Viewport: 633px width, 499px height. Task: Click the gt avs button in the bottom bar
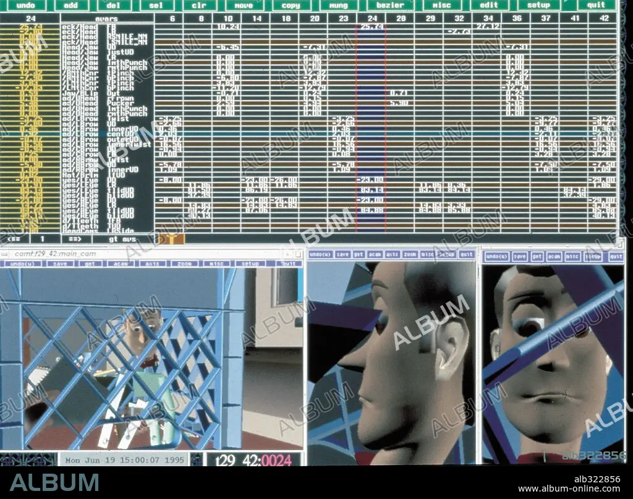tap(122, 239)
